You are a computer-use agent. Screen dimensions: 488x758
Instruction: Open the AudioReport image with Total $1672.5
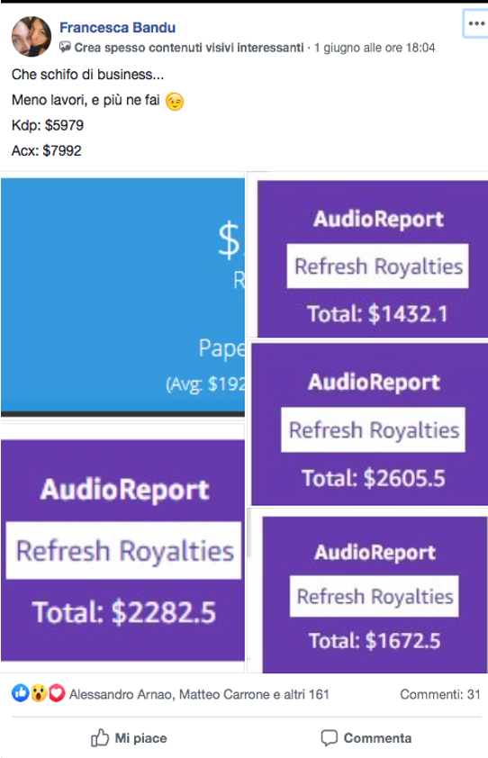pos(375,594)
